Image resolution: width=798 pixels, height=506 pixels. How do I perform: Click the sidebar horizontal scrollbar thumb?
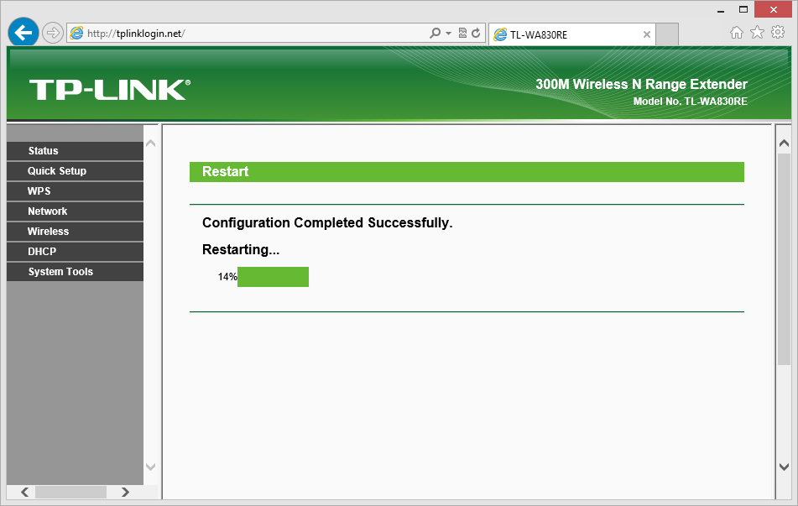[70, 492]
